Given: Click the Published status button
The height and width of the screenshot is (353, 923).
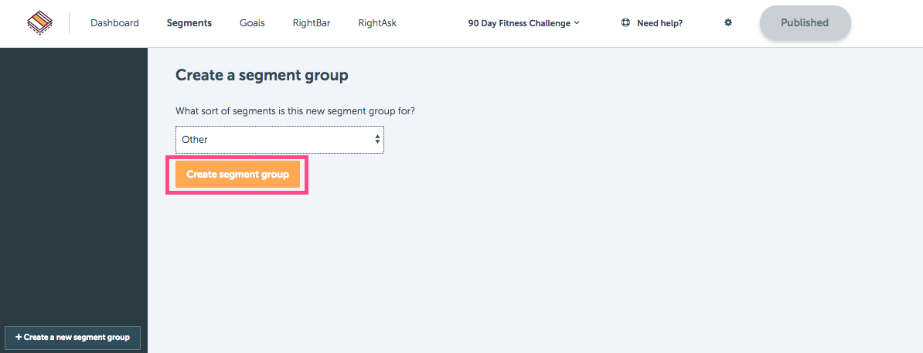Looking at the screenshot, I should (x=805, y=23).
